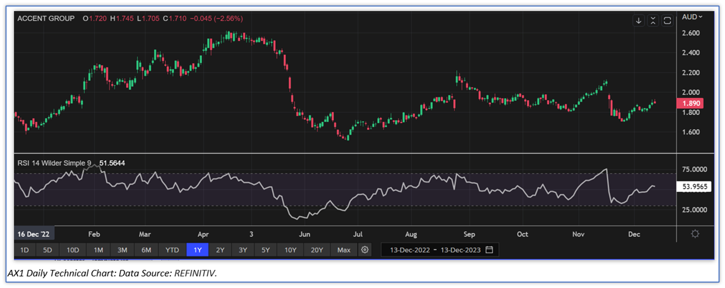Click the 53.9565 RSI value label
Image resolution: width=725 pixels, height=288 pixels.
(693, 188)
